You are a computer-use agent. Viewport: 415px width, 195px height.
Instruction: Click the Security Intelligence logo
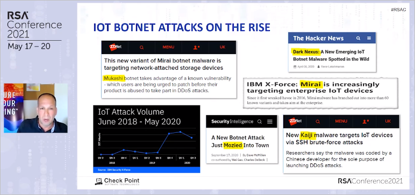[232, 122]
